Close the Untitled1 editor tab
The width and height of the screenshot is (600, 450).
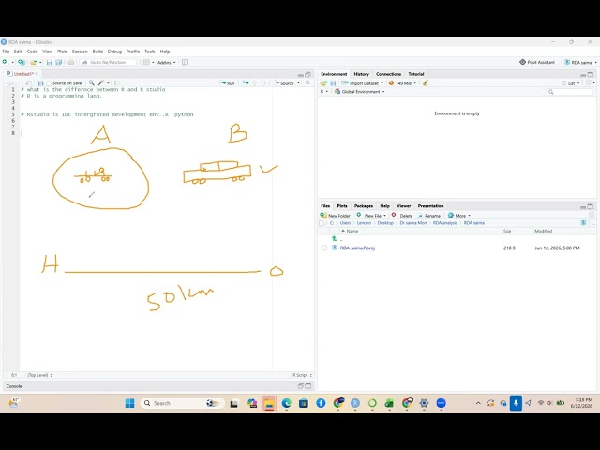pos(37,74)
